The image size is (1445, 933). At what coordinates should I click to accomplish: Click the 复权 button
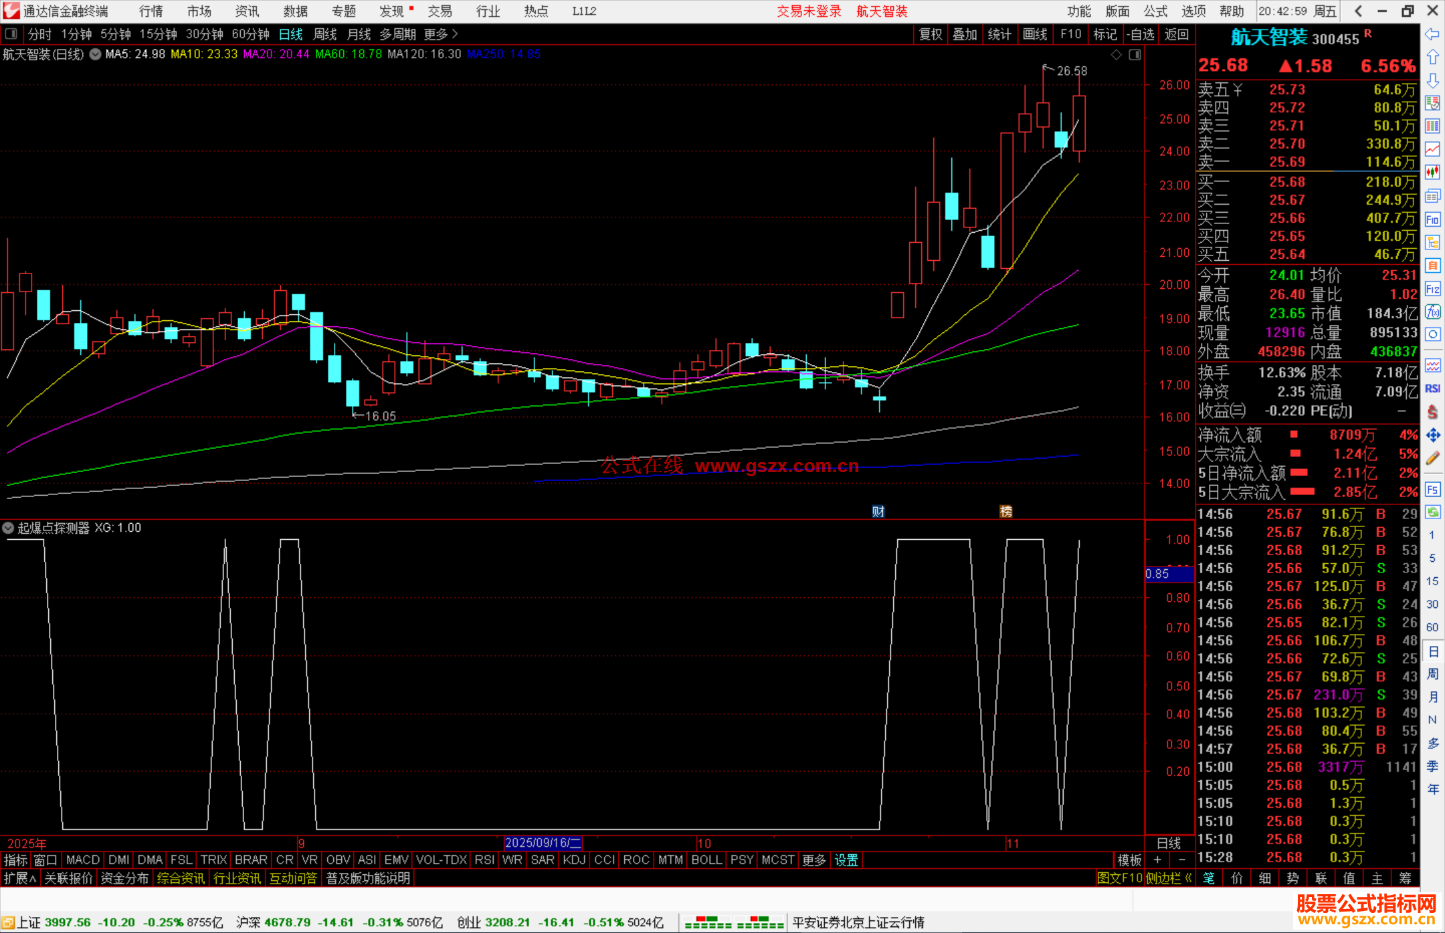click(x=930, y=34)
